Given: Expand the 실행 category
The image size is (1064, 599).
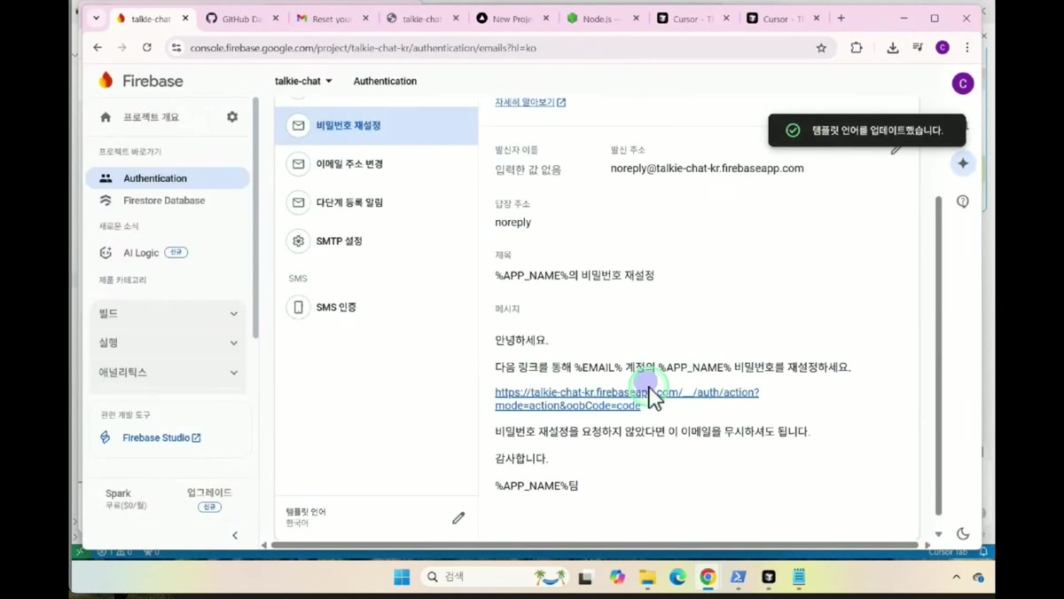Looking at the screenshot, I should coord(168,343).
